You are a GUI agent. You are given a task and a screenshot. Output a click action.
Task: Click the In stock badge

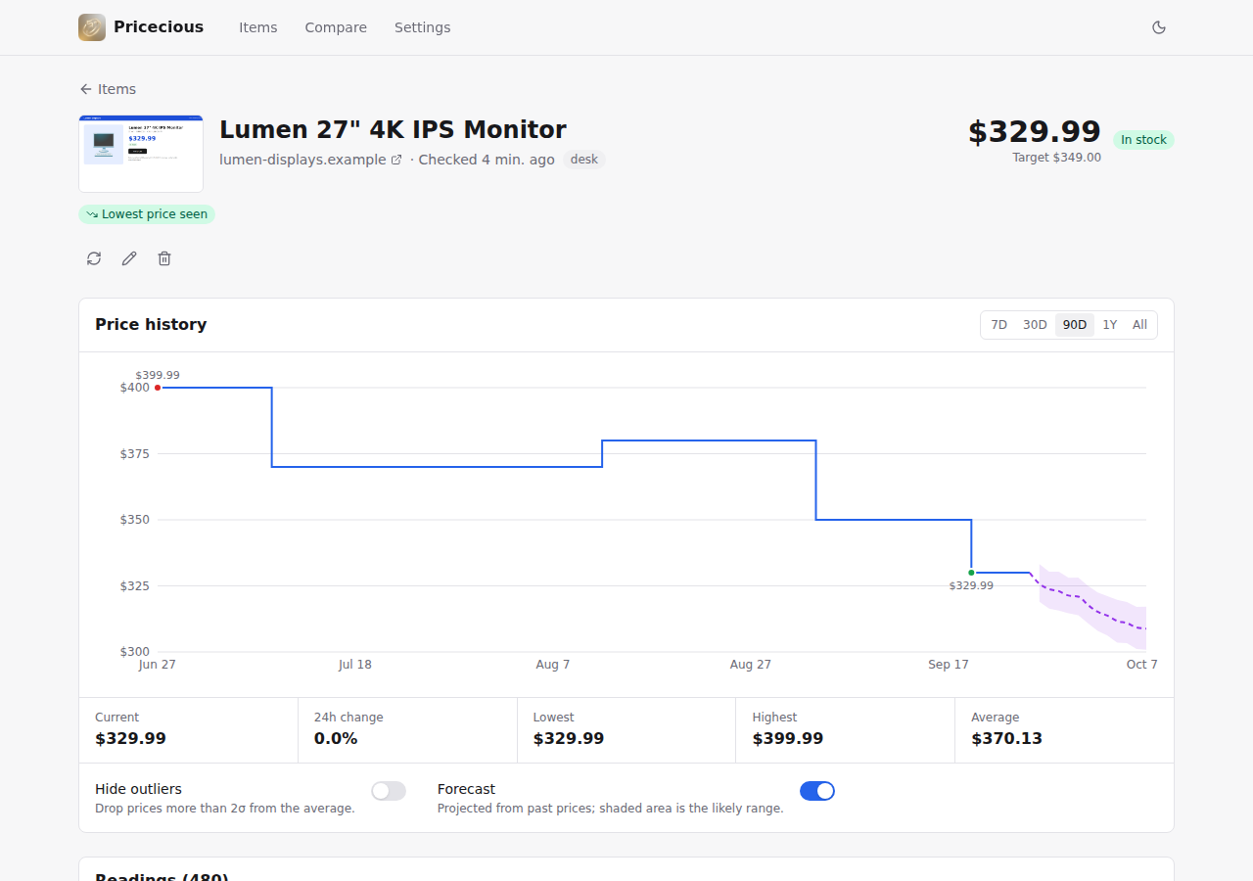1143,140
